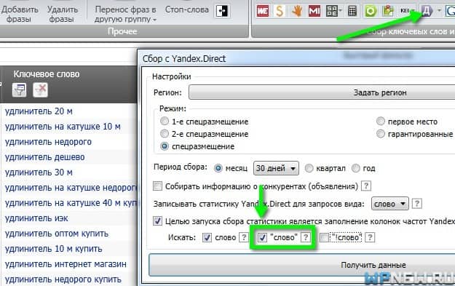Click the green hexagon circle icon
The height and width of the screenshot is (286, 455).
click(371, 11)
